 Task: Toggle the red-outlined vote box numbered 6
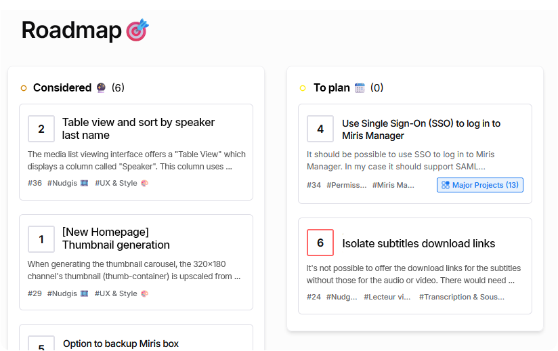pyautogui.click(x=320, y=243)
